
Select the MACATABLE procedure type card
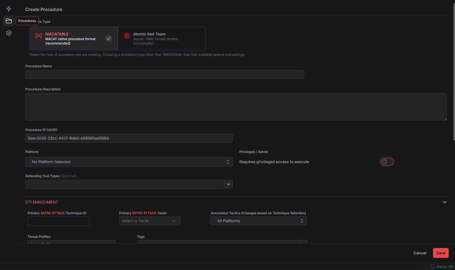pyautogui.click(x=73, y=38)
